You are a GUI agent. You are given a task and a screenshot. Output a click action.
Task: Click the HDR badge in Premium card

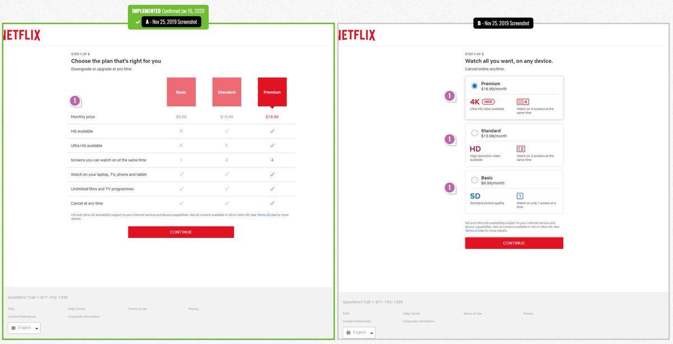tap(487, 101)
